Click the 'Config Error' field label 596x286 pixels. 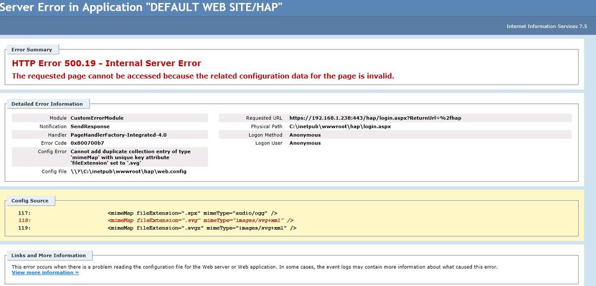tap(52, 151)
